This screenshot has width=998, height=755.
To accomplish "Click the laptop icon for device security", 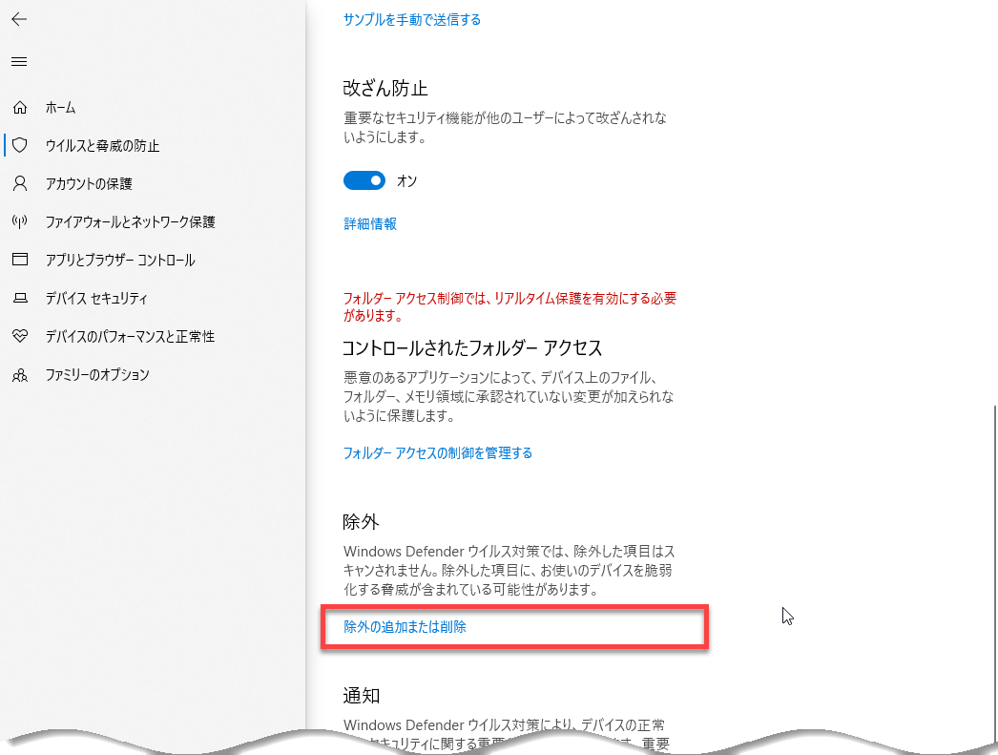I will (20, 299).
